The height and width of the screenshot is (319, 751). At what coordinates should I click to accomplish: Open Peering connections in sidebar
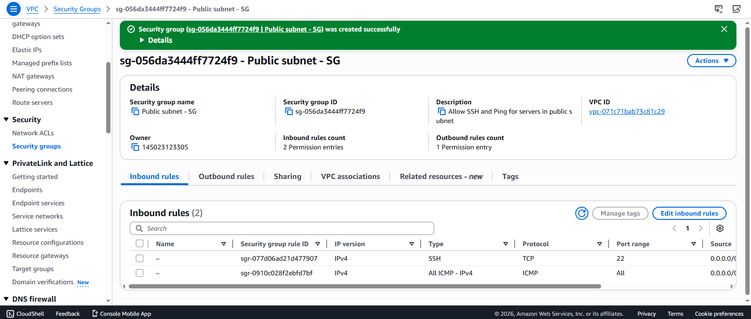point(42,89)
